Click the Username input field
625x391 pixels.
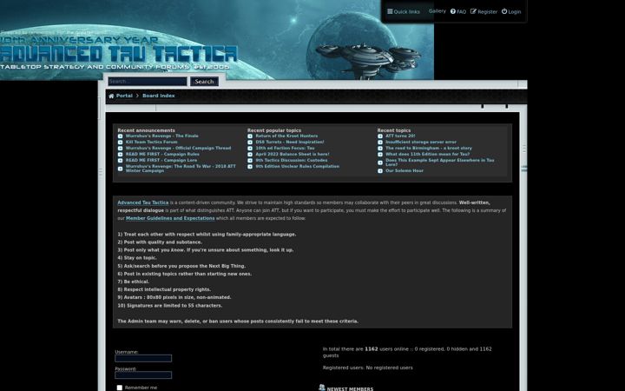(143, 358)
